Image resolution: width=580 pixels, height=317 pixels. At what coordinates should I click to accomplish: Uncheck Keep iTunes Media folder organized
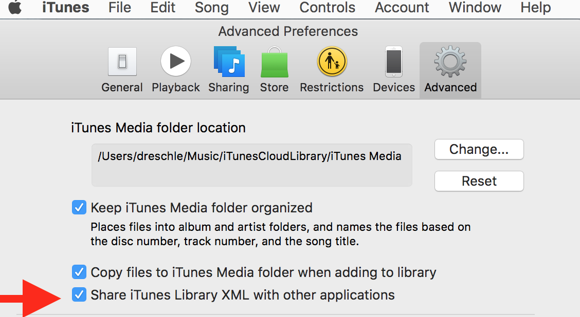tap(79, 208)
